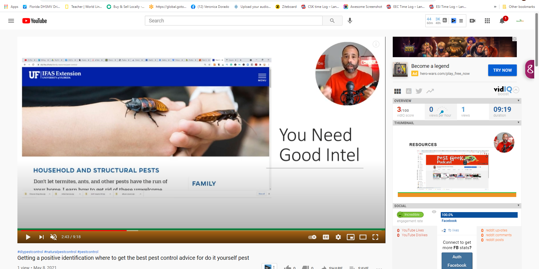539x269 pixels.
Task: Switch to the vidIQ trending arrow tab
Action: pos(430,91)
